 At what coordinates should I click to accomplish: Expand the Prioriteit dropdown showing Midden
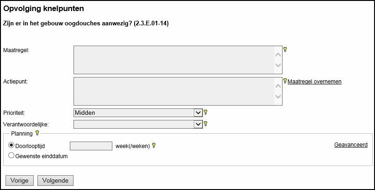(x=138, y=113)
